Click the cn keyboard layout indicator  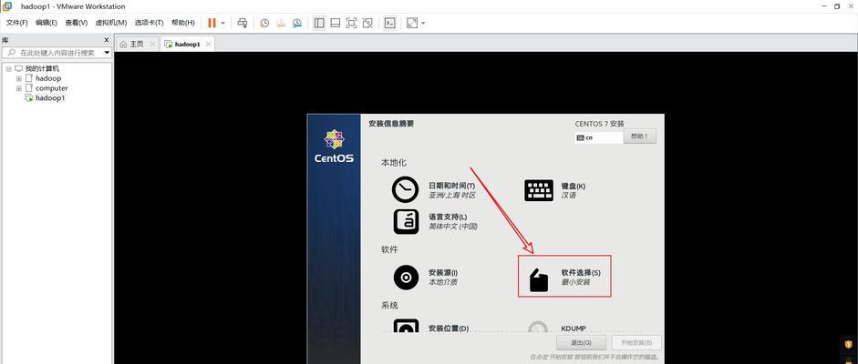click(599, 137)
